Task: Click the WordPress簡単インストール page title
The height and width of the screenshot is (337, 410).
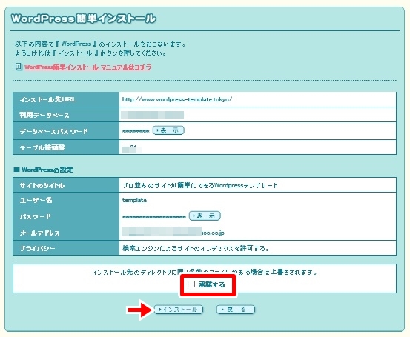Action: tap(84, 19)
